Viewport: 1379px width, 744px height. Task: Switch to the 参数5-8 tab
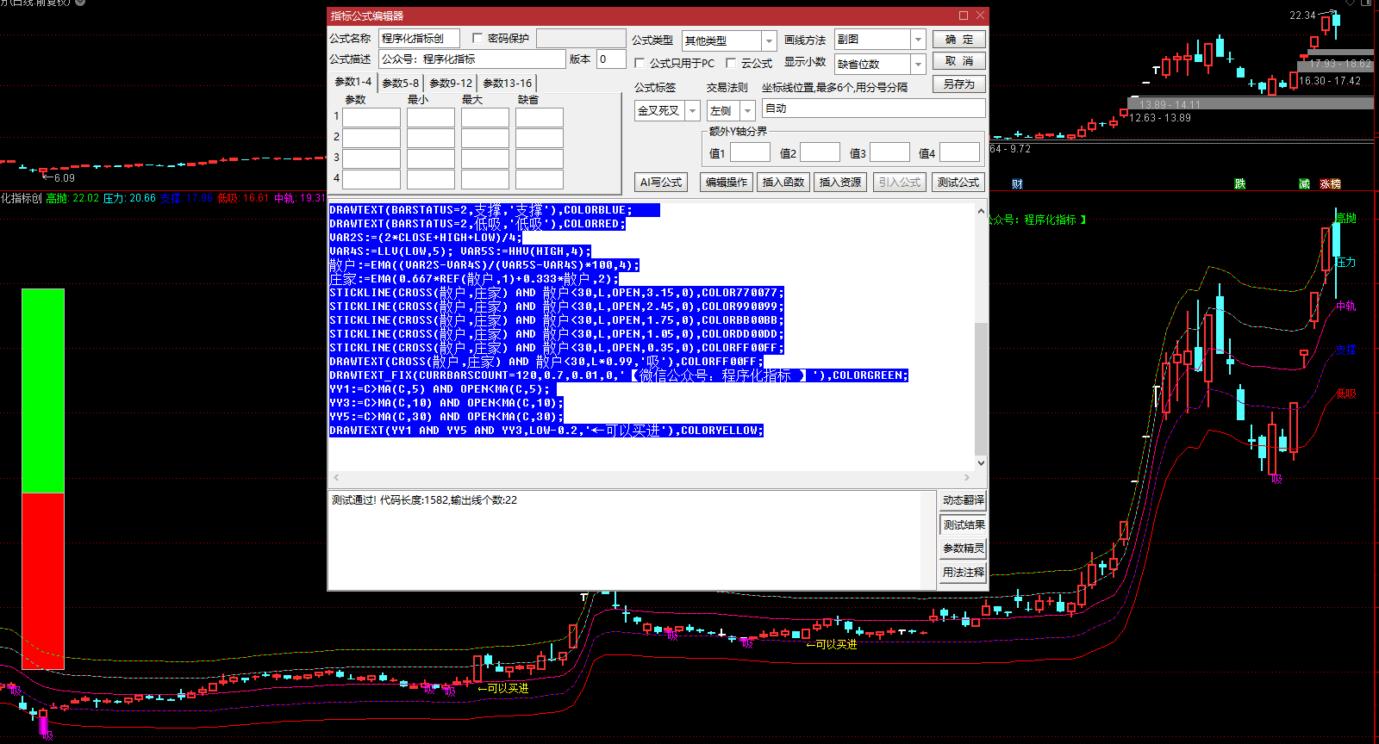tap(400, 84)
